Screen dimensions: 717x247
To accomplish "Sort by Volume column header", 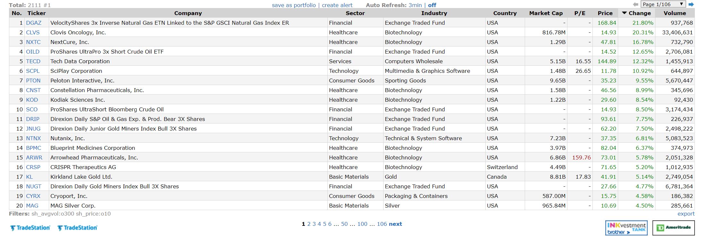I will coord(675,13).
